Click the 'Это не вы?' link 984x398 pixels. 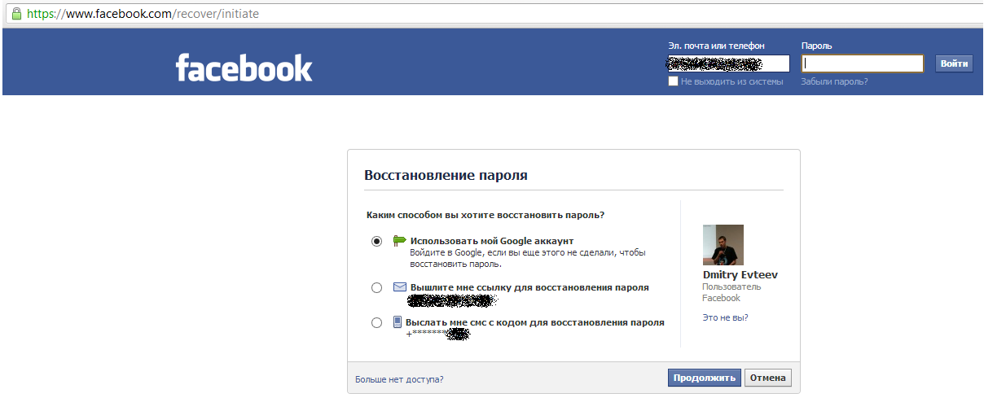[x=725, y=317]
